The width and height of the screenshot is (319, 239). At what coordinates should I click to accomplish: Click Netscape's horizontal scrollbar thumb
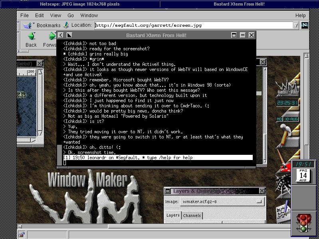pos(199,226)
